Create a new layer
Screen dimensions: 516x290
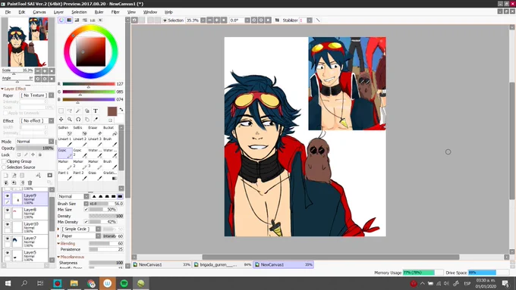6,176
